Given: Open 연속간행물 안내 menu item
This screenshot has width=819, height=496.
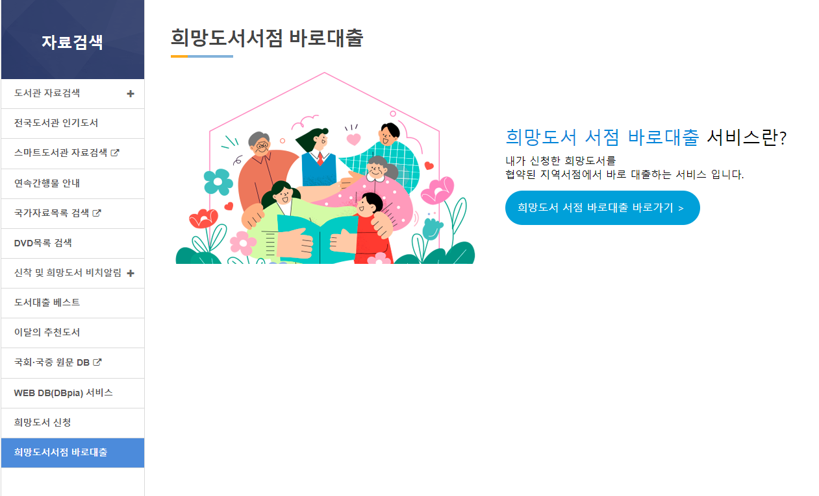Looking at the screenshot, I should (x=73, y=183).
